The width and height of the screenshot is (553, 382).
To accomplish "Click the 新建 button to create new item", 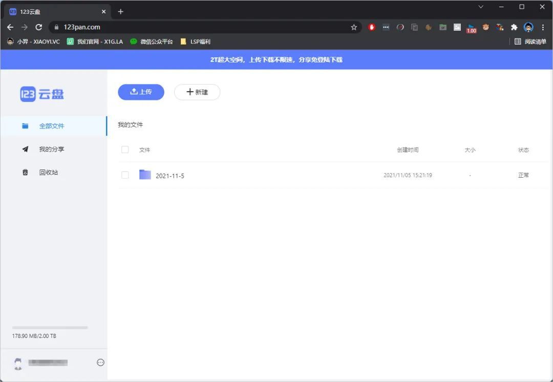I will click(197, 92).
